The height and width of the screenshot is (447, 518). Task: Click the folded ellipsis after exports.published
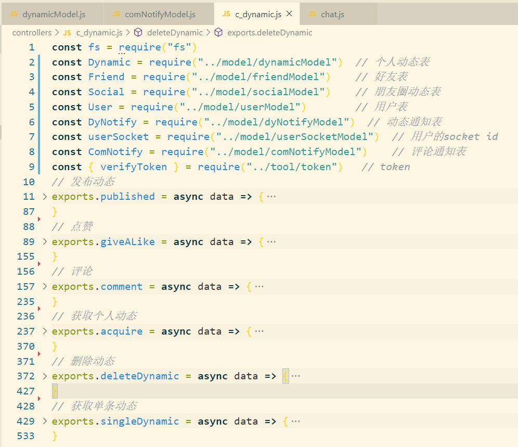[271, 197]
